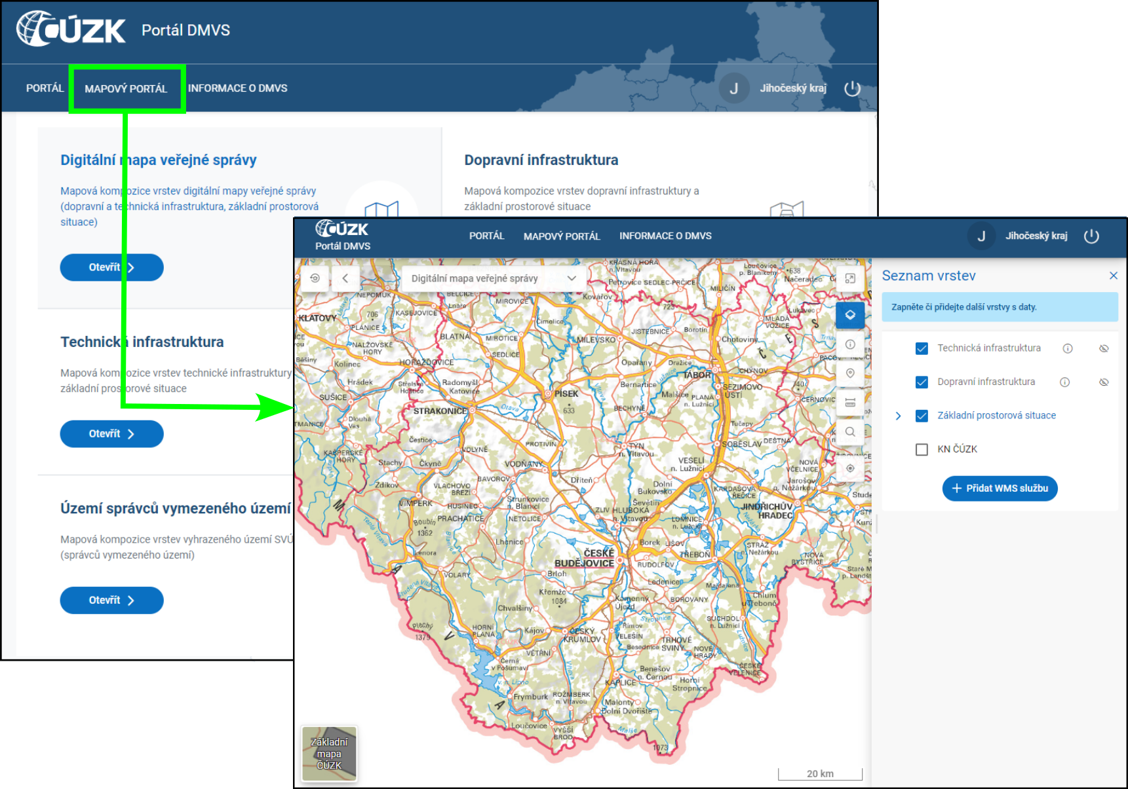The image size is (1128, 789).
Task: Uncheck Dopravní infrastruktura layer checkbox
Action: (x=922, y=382)
